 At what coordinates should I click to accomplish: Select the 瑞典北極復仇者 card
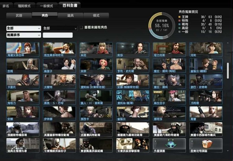(23, 145)
